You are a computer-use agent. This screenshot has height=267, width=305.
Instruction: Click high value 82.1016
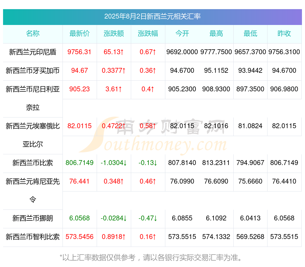[216, 126]
